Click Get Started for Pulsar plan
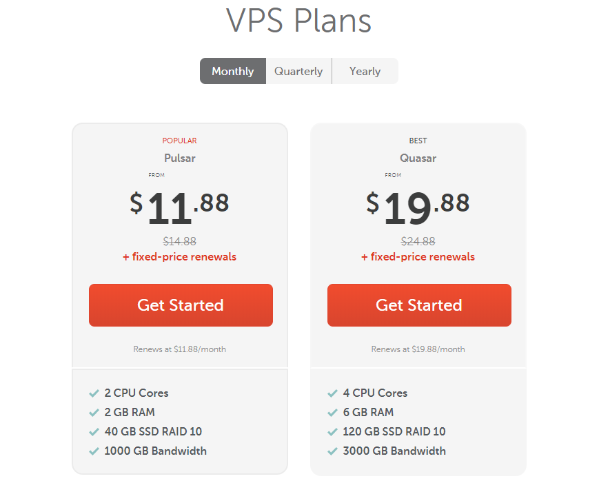The image size is (599, 483). coord(181,305)
